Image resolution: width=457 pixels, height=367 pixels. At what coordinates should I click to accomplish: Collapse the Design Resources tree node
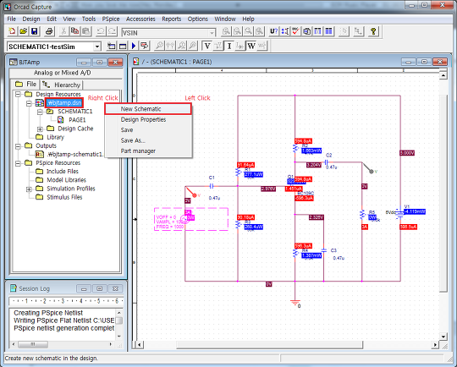point(18,94)
